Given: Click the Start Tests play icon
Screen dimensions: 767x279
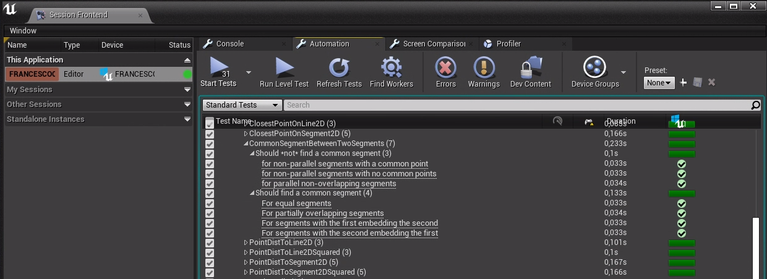Looking at the screenshot, I should 219,67.
